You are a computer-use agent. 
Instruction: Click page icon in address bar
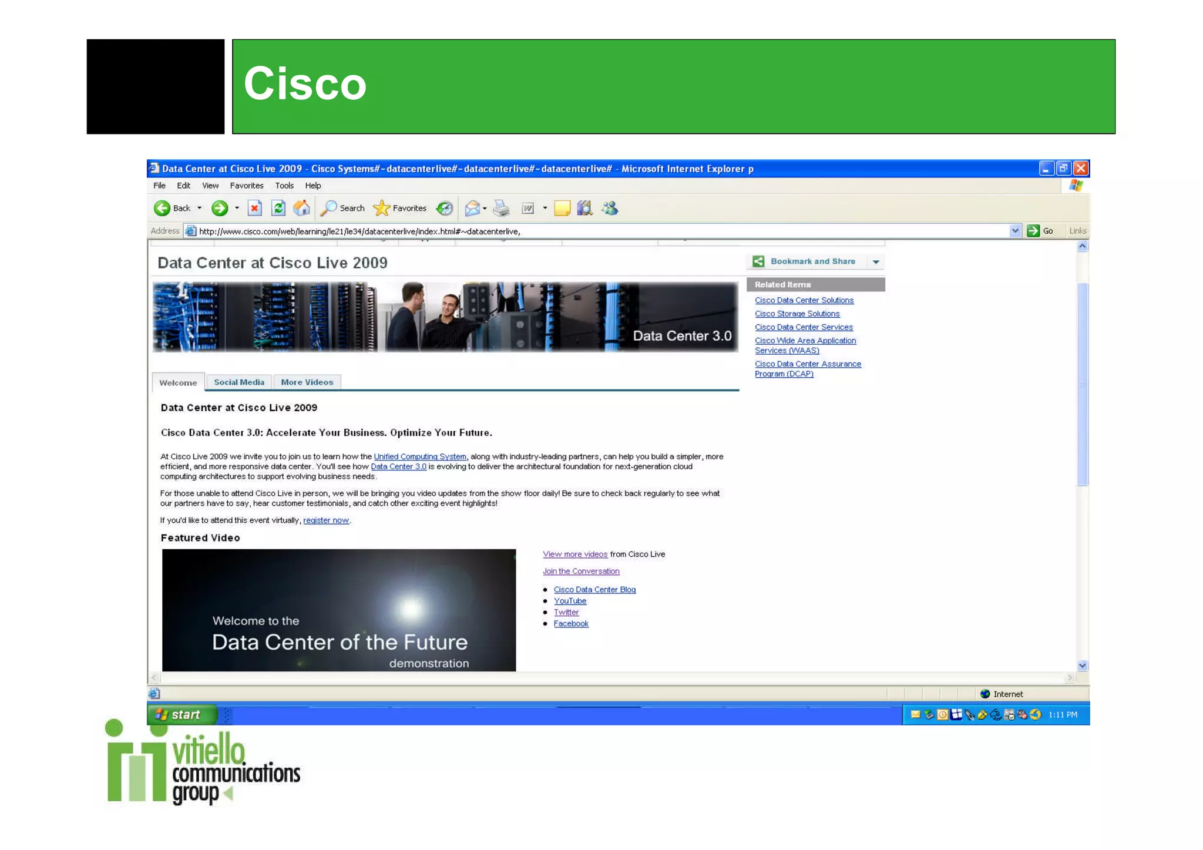[x=190, y=231]
